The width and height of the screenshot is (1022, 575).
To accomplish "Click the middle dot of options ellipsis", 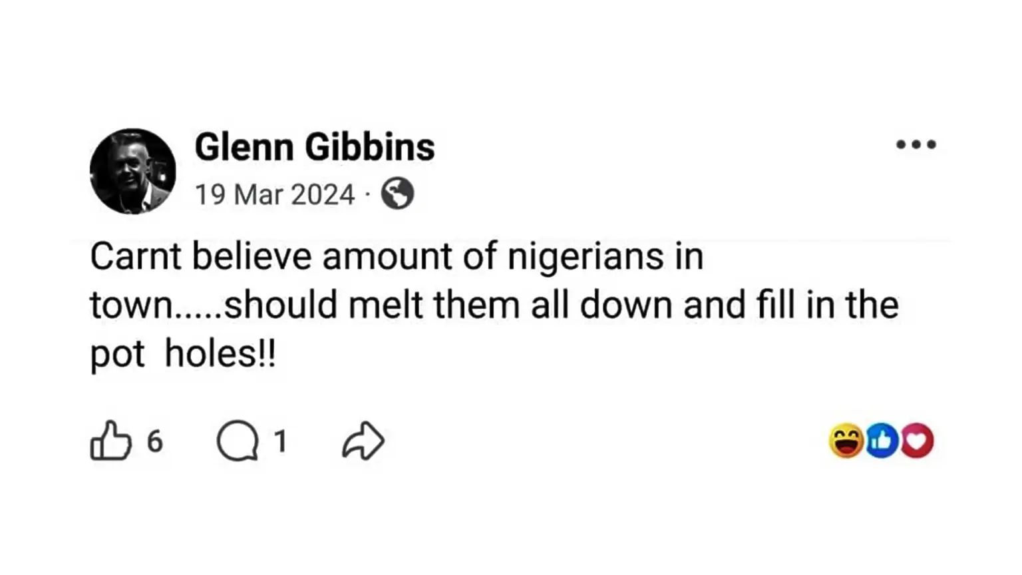I will [916, 144].
